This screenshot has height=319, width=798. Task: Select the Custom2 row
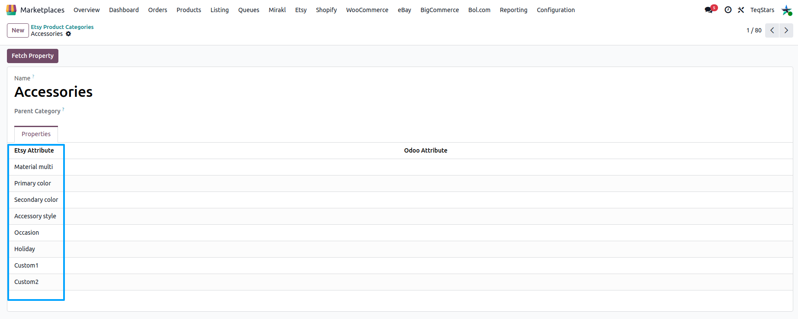click(400, 282)
